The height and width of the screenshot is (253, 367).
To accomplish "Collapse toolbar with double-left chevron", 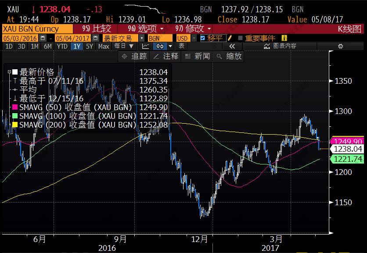I will click(x=232, y=46).
